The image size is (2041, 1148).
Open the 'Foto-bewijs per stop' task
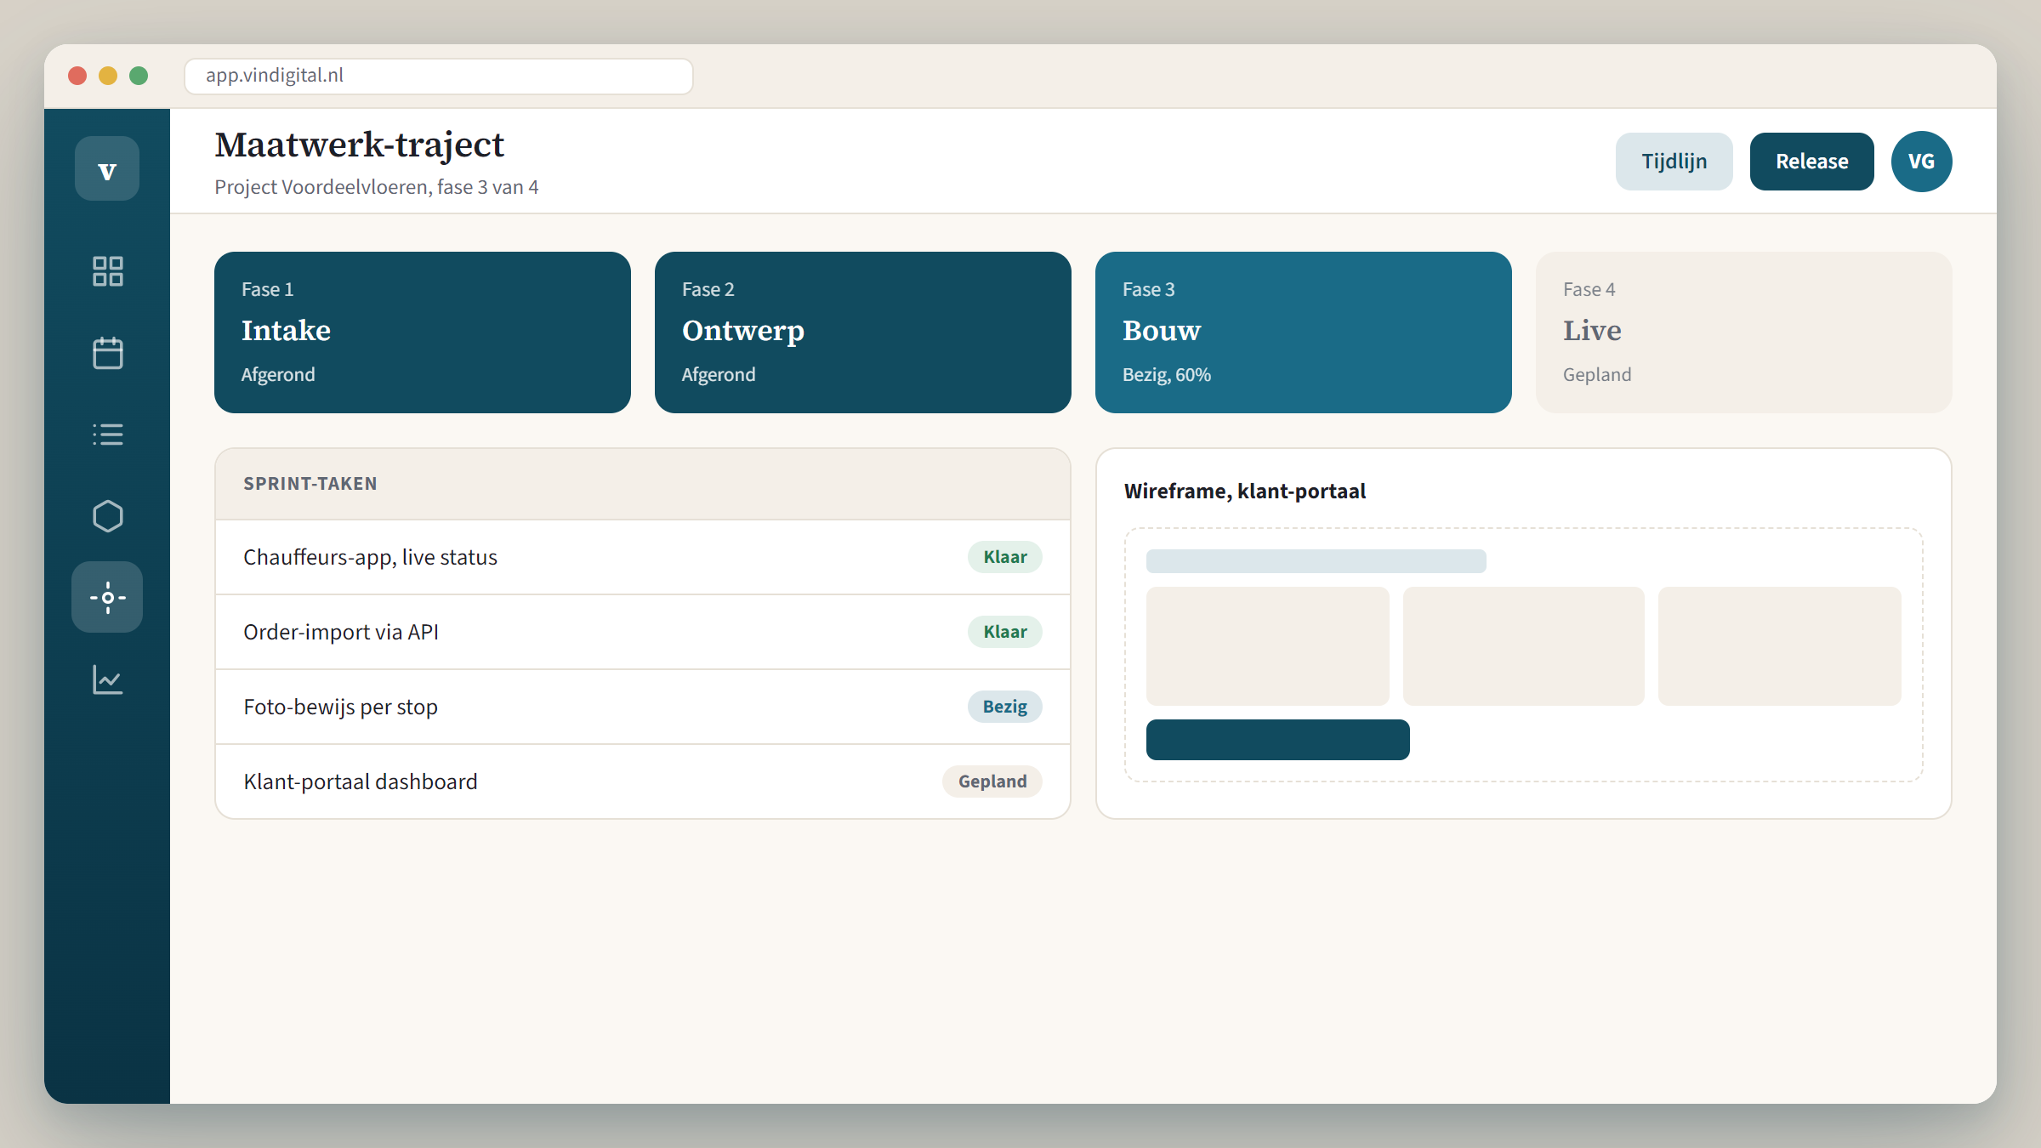[643, 707]
